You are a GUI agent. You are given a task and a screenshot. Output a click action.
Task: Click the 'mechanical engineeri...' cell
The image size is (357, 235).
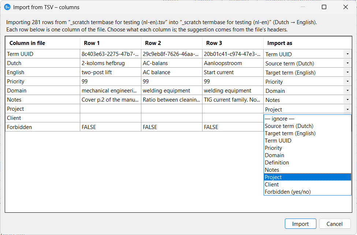tap(111, 90)
